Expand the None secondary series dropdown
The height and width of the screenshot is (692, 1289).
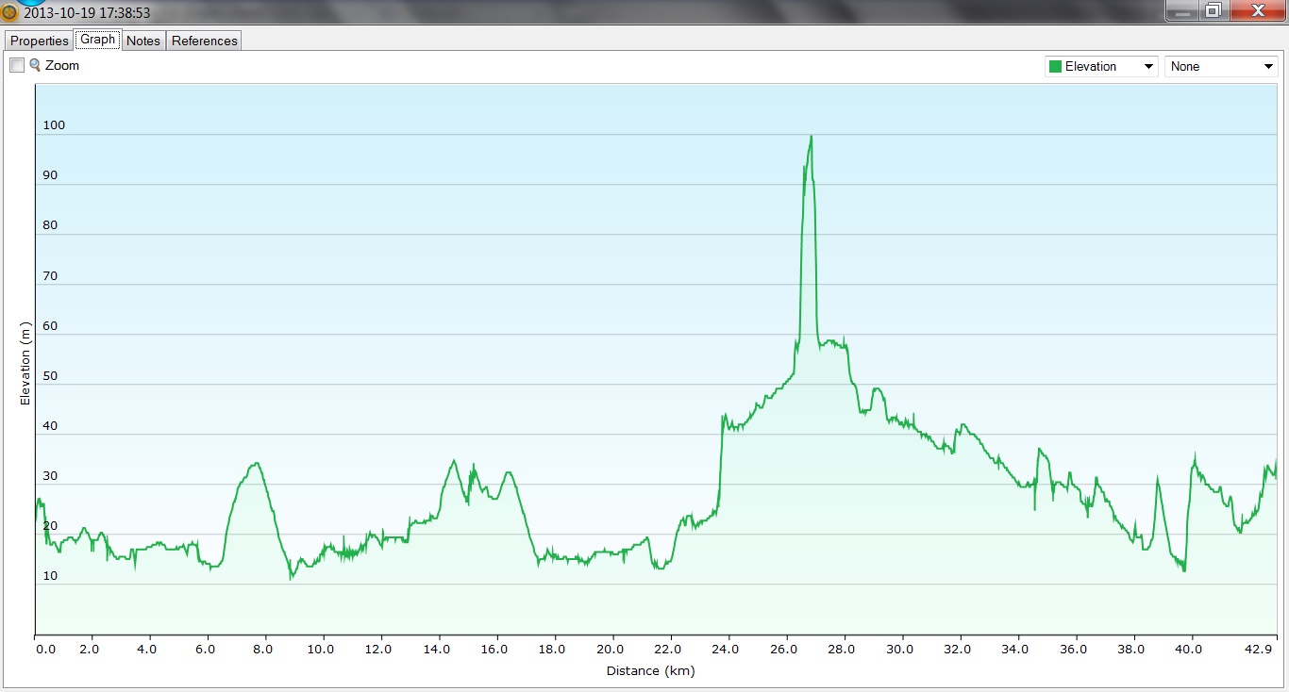(1221, 67)
